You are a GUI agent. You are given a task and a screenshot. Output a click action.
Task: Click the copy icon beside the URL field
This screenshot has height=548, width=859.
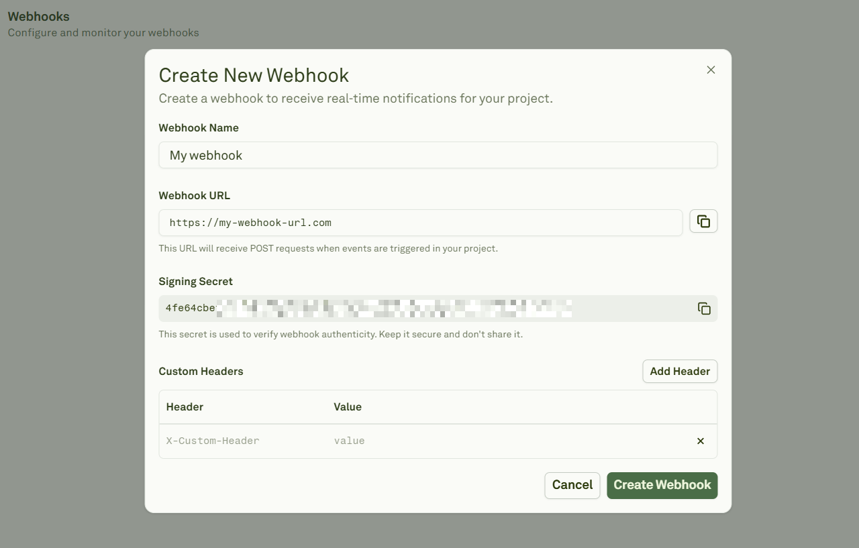coord(703,221)
